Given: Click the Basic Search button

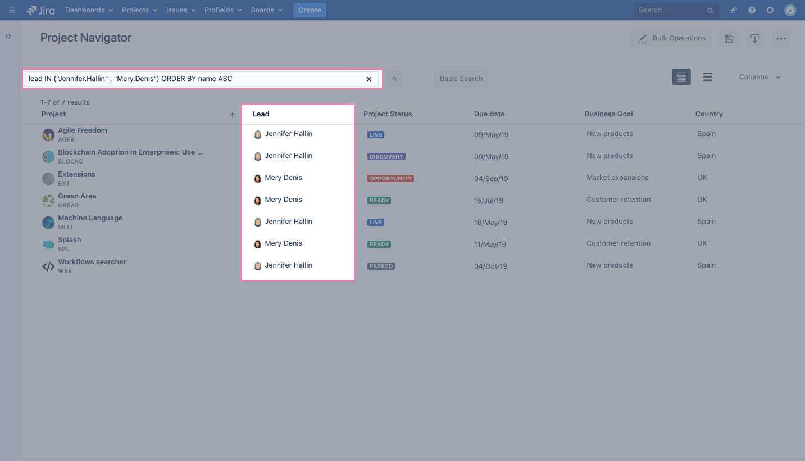Looking at the screenshot, I should [x=461, y=79].
